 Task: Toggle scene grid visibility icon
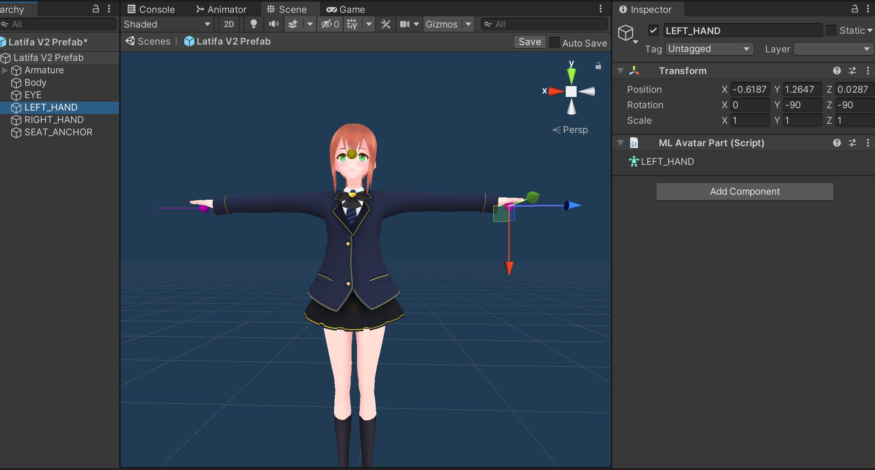352,24
